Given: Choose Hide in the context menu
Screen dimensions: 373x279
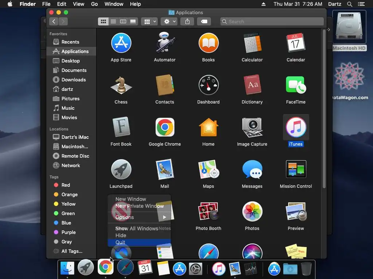Looking at the screenshot, I should tap(139, 235).
